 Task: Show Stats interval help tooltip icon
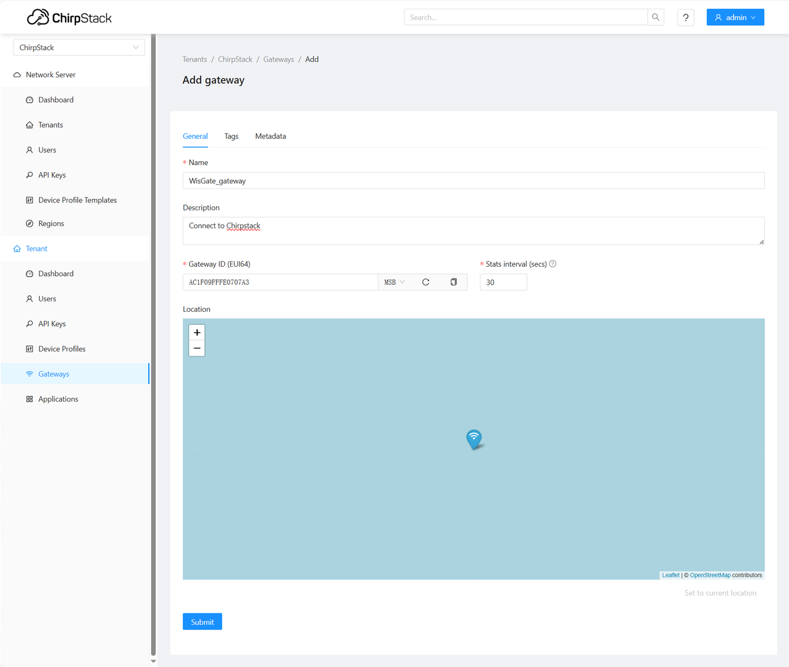[x=553, y=264]
